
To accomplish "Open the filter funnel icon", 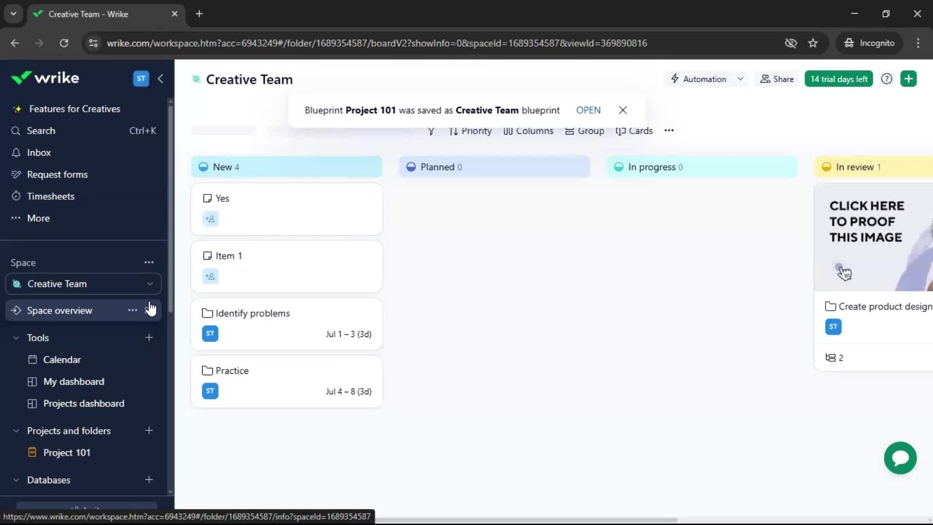I will [x=431, y=131].
